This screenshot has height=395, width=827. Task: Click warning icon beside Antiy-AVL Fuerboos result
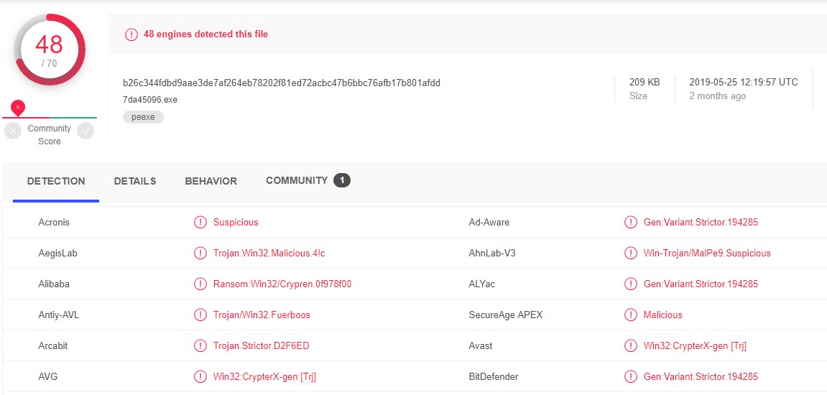(200, 315)
